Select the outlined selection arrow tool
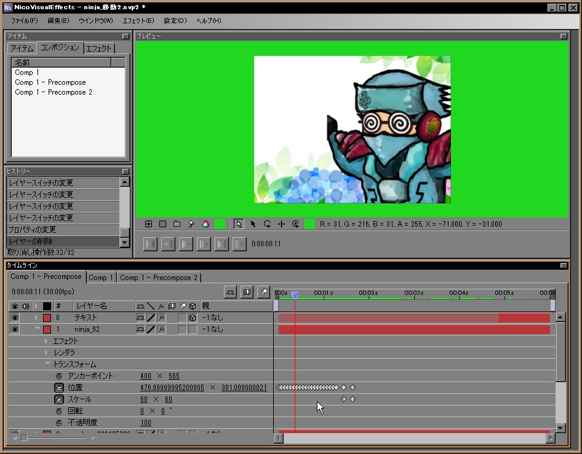 coord(239,224)
